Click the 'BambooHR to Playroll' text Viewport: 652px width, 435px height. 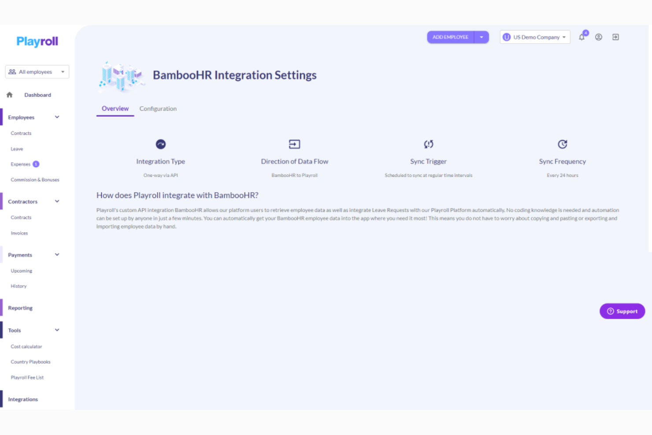[294, 175]
